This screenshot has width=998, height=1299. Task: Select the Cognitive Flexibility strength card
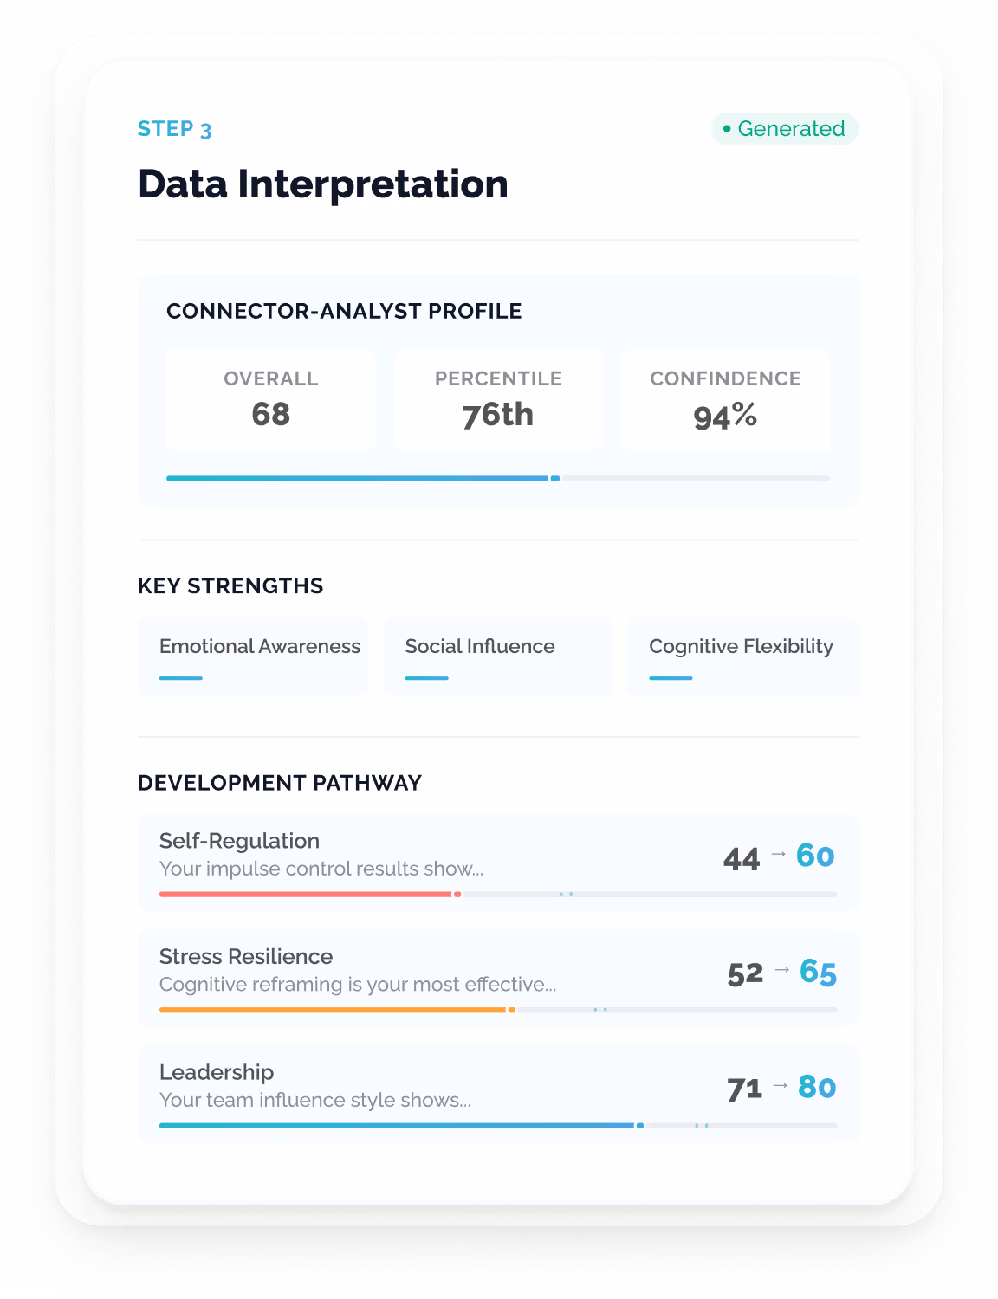[x=743, y=656]
